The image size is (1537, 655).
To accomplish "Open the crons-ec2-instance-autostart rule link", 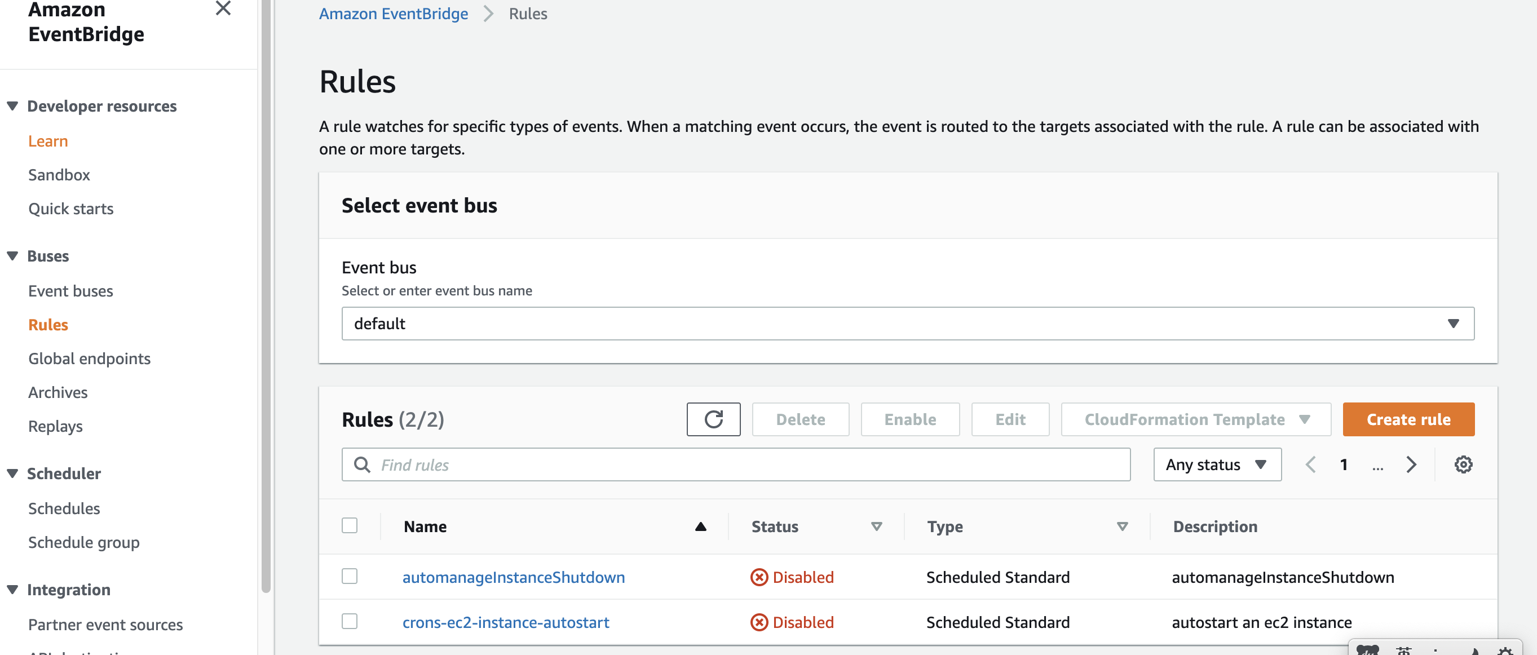I will pyautogui.click(x=505, y=622).
